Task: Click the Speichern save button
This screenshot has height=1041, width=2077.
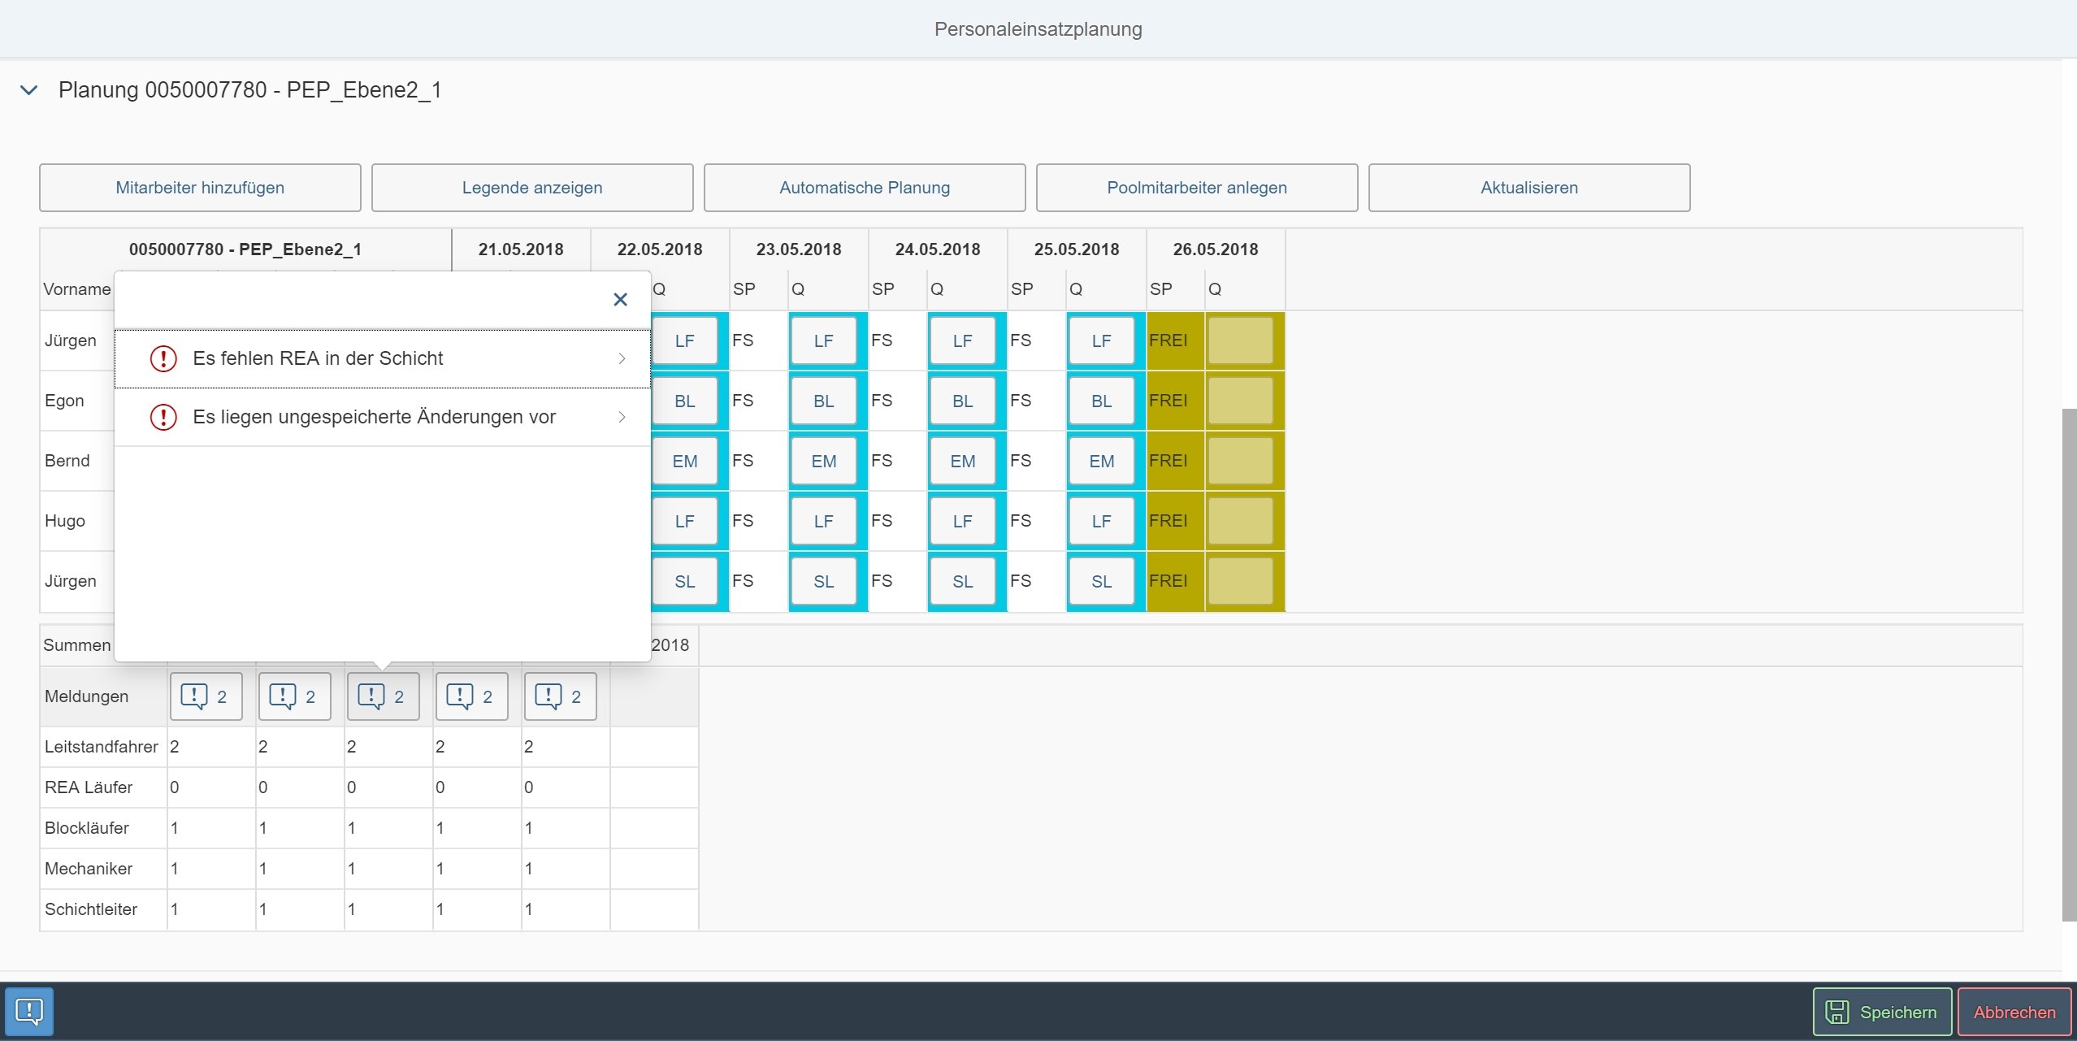Action: point(1882,1012)
